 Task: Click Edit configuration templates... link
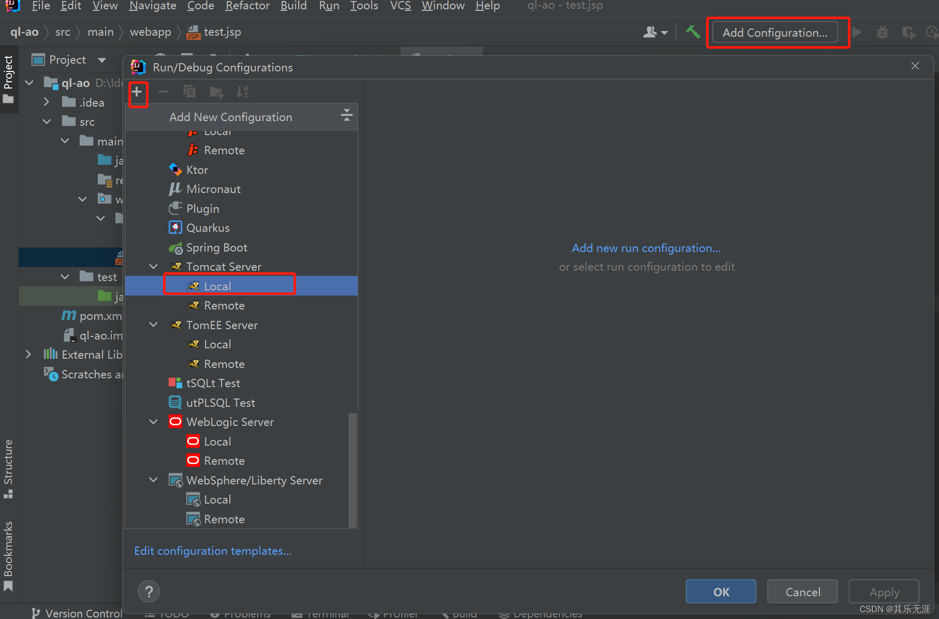[213, 551]
